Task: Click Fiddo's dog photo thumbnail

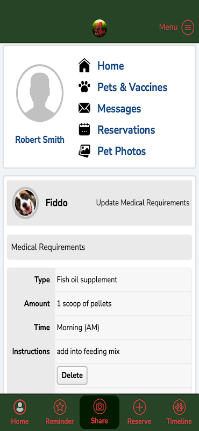Action: coord(25,203)
